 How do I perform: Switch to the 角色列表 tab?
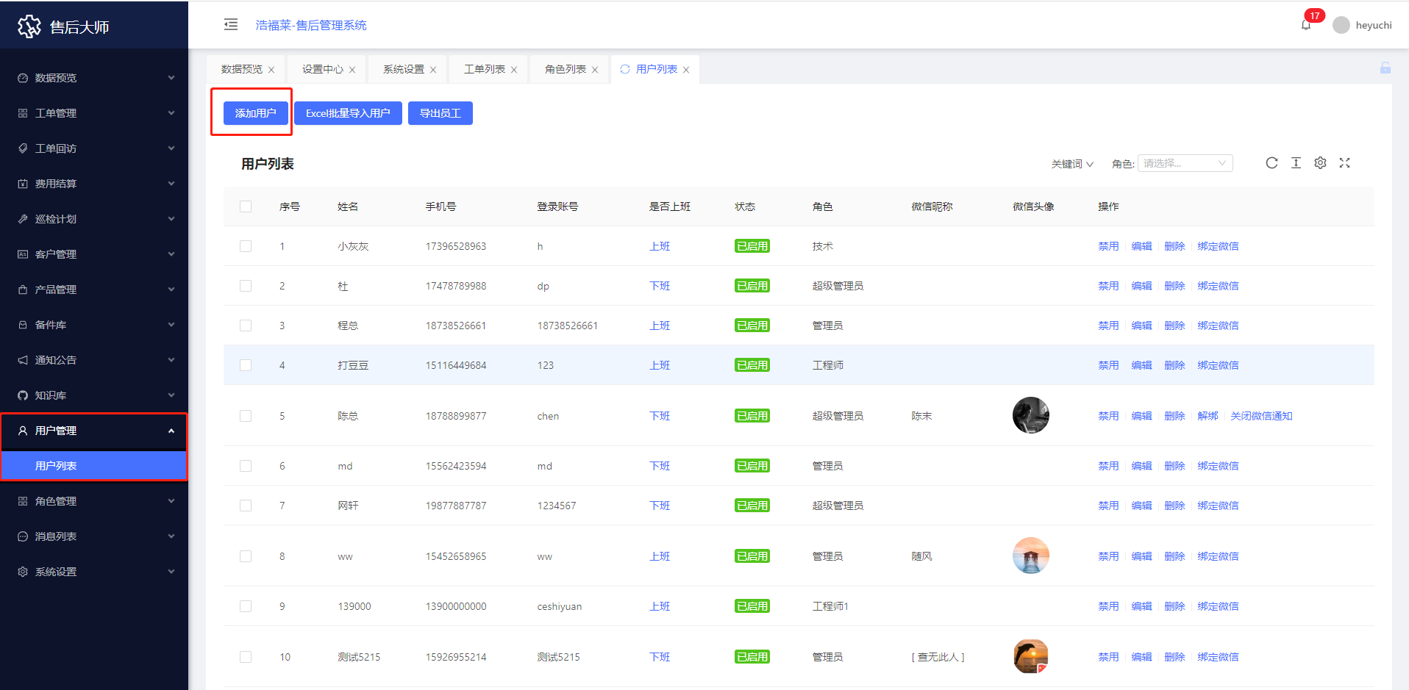point(565,69)
